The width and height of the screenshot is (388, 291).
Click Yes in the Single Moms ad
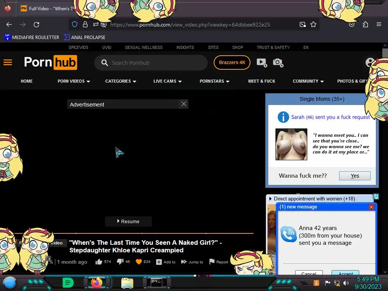(x=355, y=176)
